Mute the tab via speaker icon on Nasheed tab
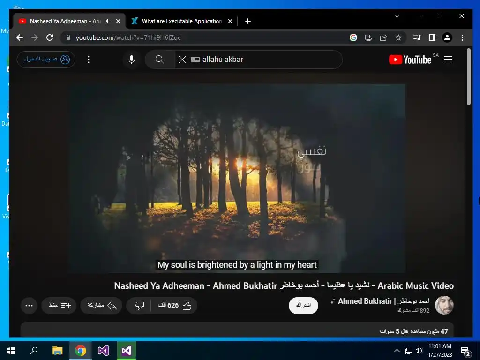This screenshot has height=360, width=480. [x=108, y=21]
